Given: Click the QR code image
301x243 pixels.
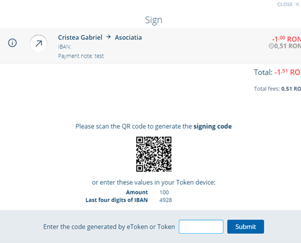Looking at the screenshot, I should tap(154, 154).
